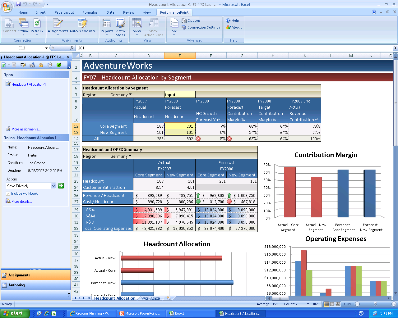This screenshot has height=318, width=398.
Task: Select the Assignments pane button
Action: [x=36, y=275]
